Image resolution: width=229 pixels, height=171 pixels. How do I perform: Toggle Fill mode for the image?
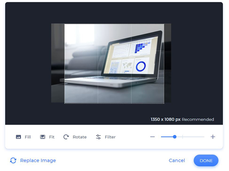(x=23, y=137)
